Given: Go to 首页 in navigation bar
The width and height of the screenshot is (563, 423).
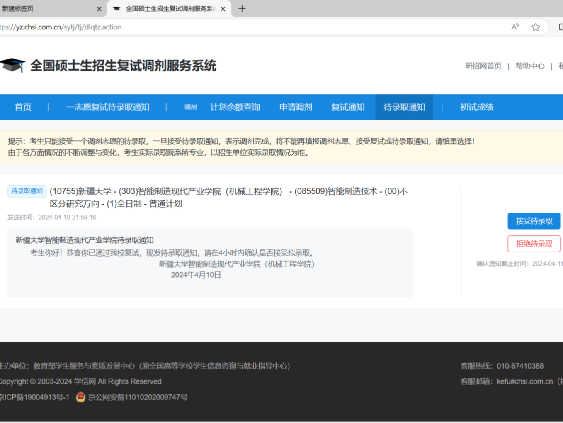Looking at the screenshot, I should 23,107.
